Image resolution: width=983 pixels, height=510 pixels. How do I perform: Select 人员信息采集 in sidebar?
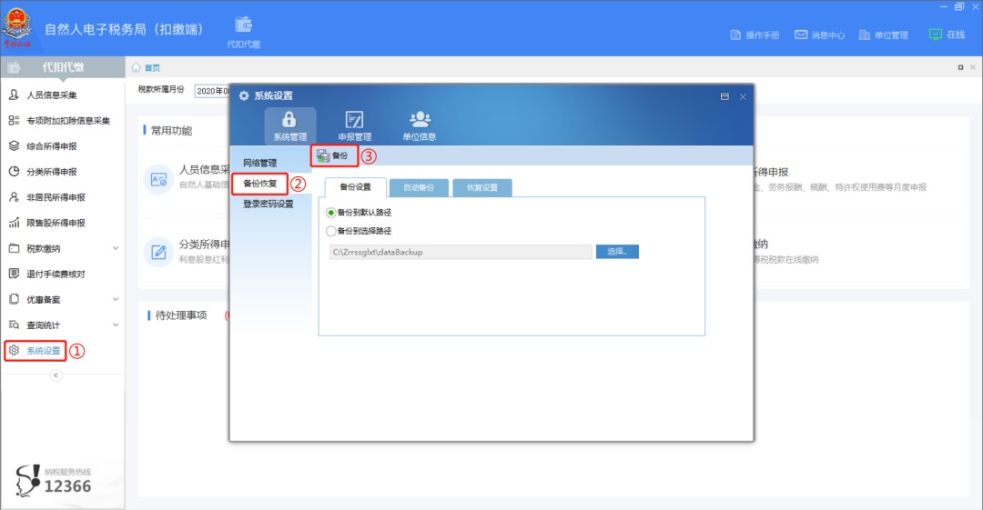click(x=51, y=95)
